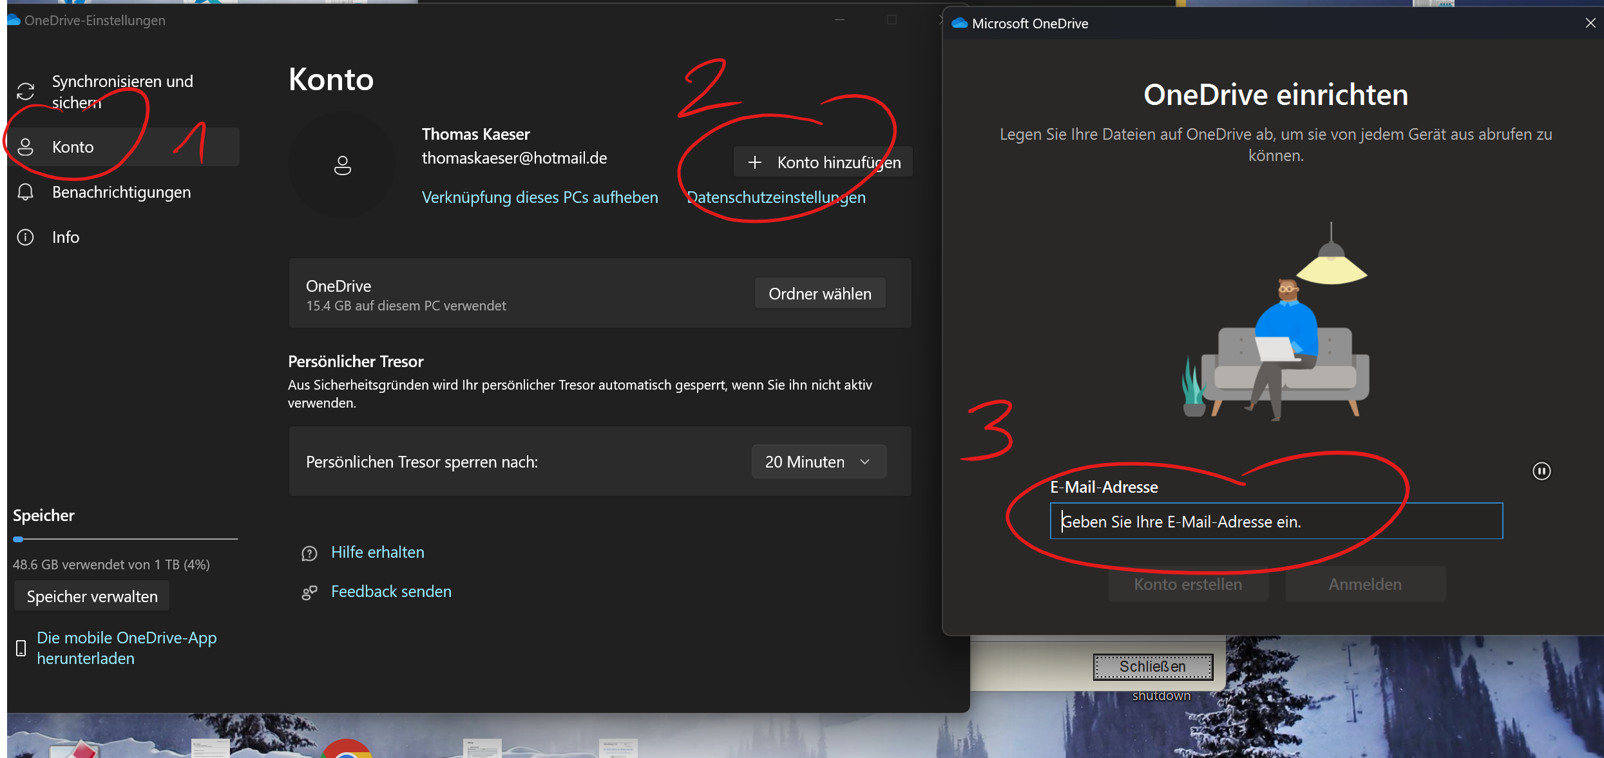Open the 20 Minuten dropdown

(x=819, y=462)
